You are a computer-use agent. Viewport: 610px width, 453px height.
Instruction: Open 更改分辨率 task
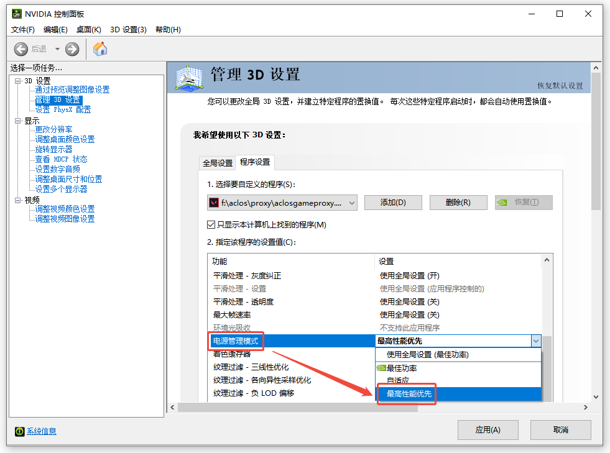click(53, 129)
